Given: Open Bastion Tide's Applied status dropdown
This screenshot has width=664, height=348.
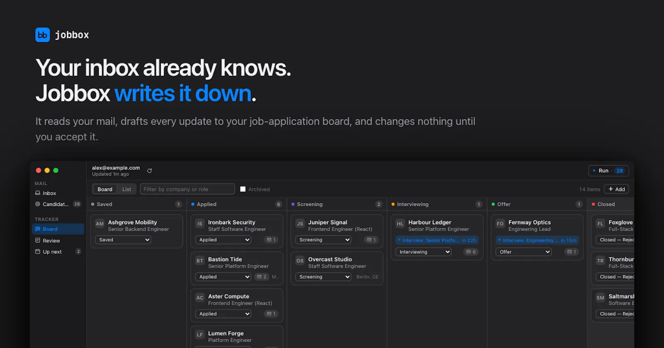Looking at the screenshot, I should coord(223,277).
